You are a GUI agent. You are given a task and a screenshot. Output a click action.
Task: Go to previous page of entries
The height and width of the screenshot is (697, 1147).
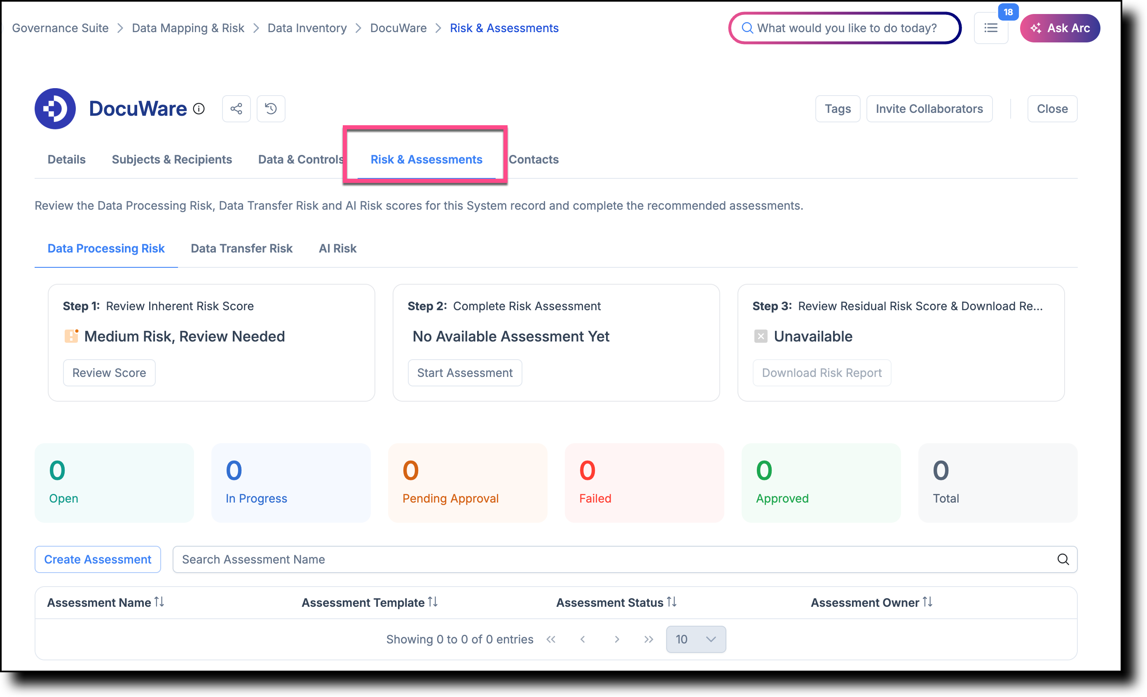click(583, 639)
